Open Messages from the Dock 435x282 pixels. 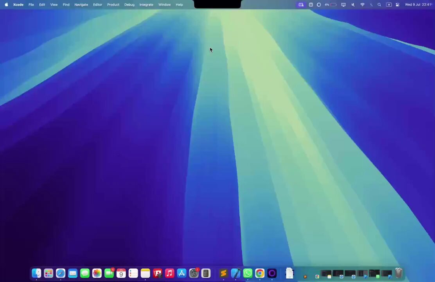[85, 273]
